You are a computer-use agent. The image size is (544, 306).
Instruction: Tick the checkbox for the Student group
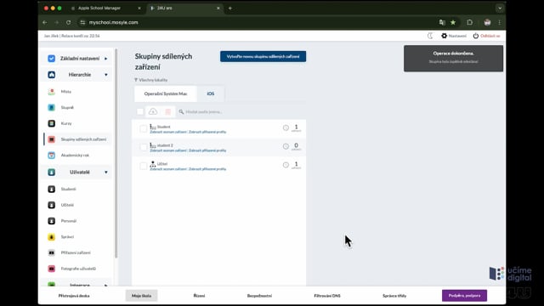coord(144,128)
